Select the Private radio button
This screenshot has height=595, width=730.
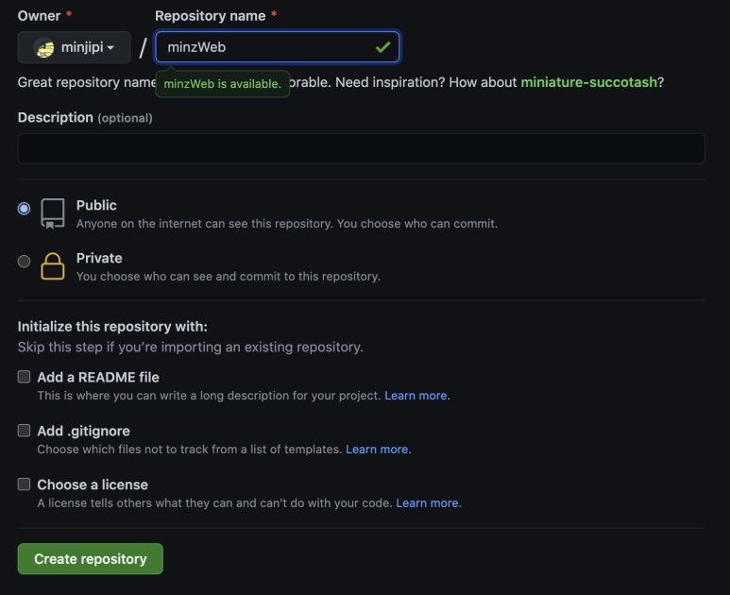(24, 262)
